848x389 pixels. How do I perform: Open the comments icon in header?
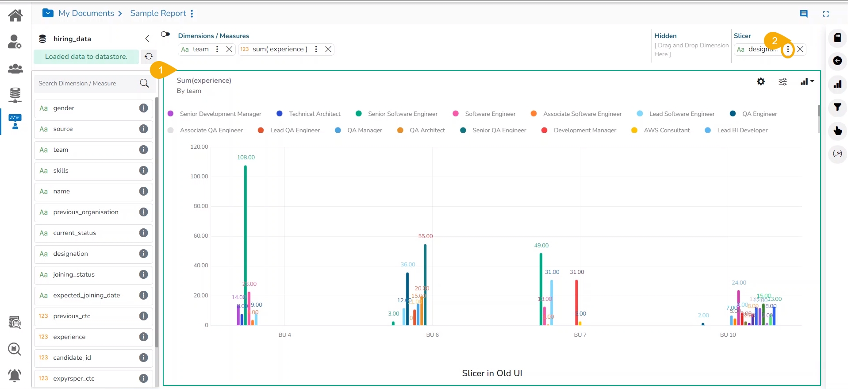click(804, 14)
